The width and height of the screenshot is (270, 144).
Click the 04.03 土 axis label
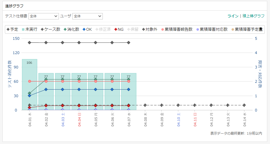(x=63, y=119)
